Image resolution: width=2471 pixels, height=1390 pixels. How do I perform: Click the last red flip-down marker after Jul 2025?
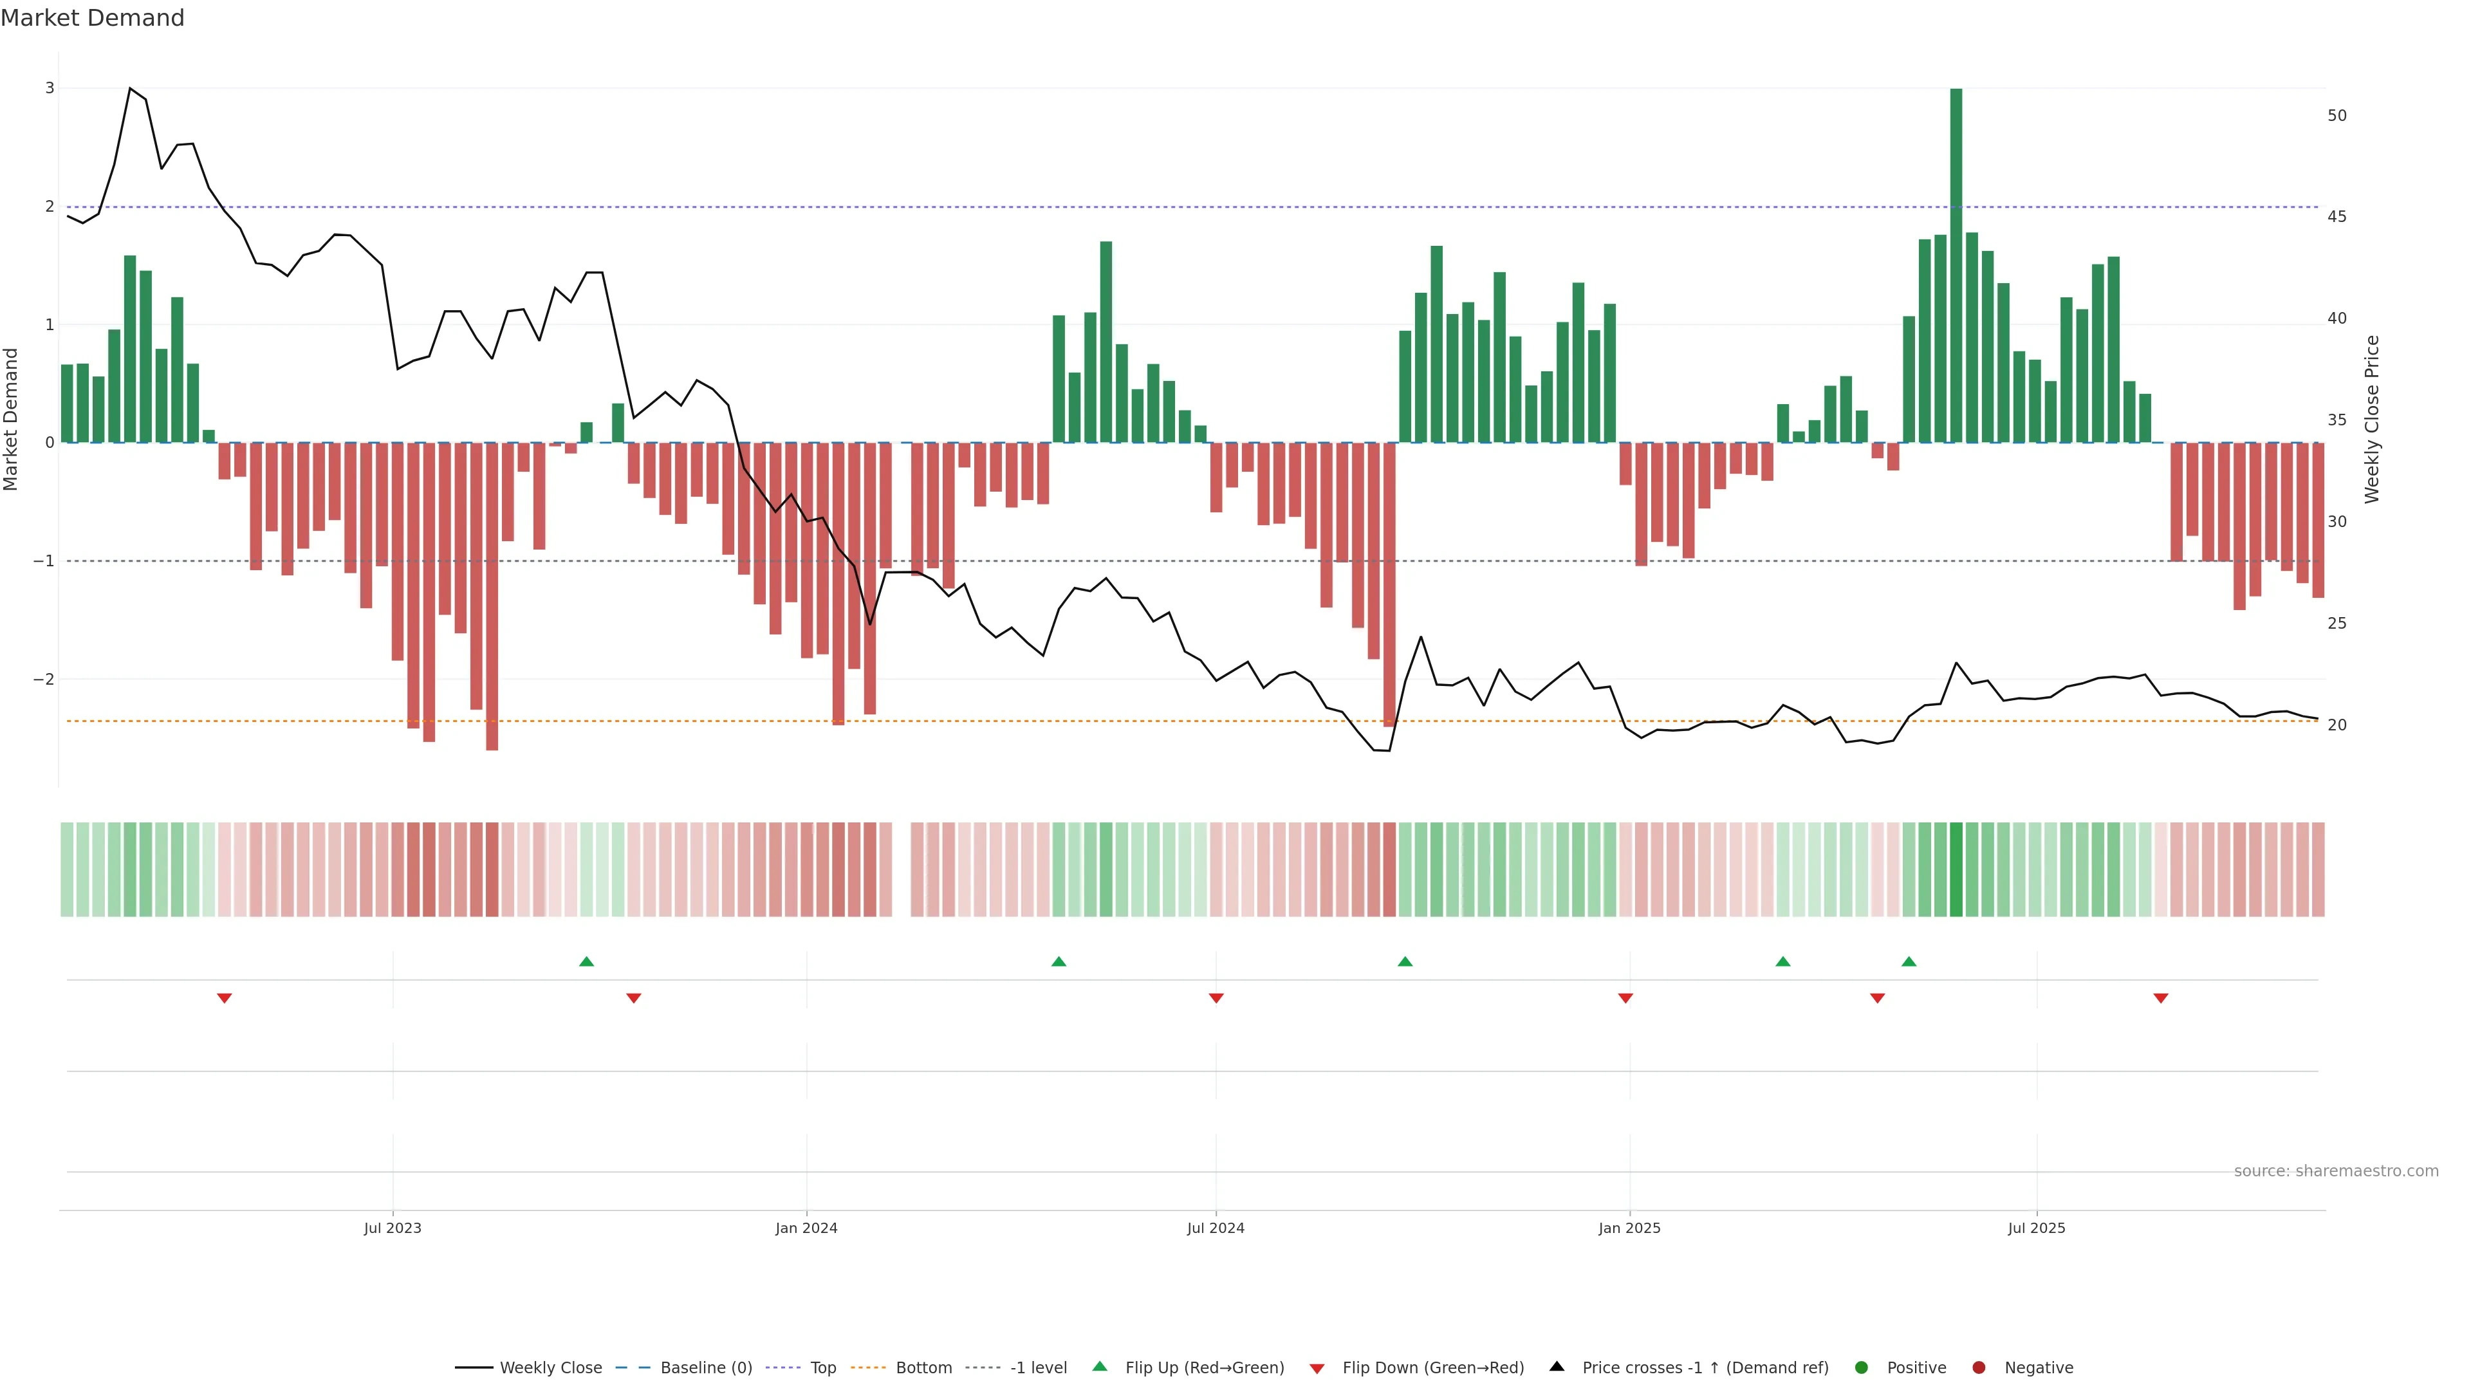(x=2161, y=999)
